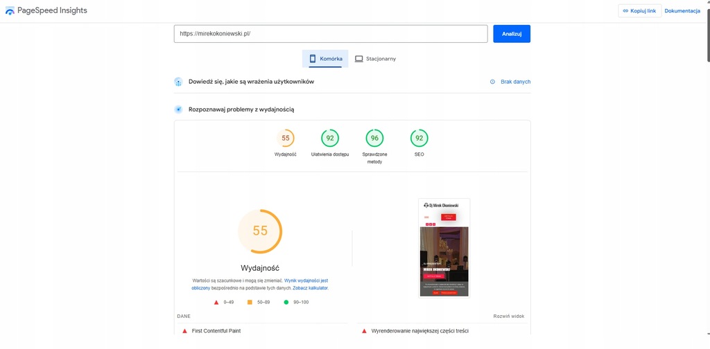
Task: Open the PageSpeed Insights home title
Action: [x=52, y=10]
